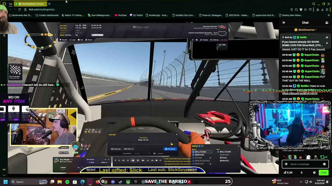Open chat settings gear
The width and height of the screenshot is (332, 186).
tap(314, 173)
